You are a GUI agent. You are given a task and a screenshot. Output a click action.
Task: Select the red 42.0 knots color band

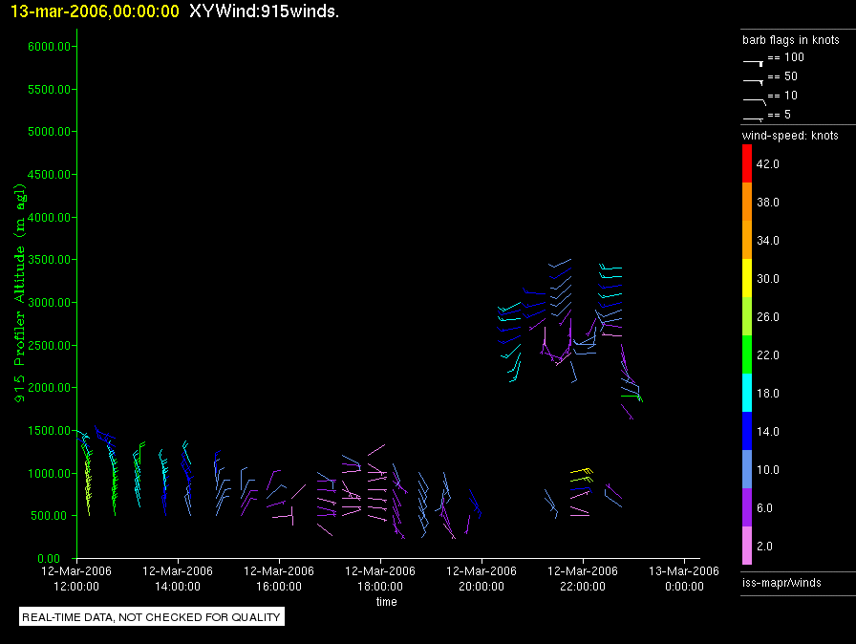tap(747, 163)
